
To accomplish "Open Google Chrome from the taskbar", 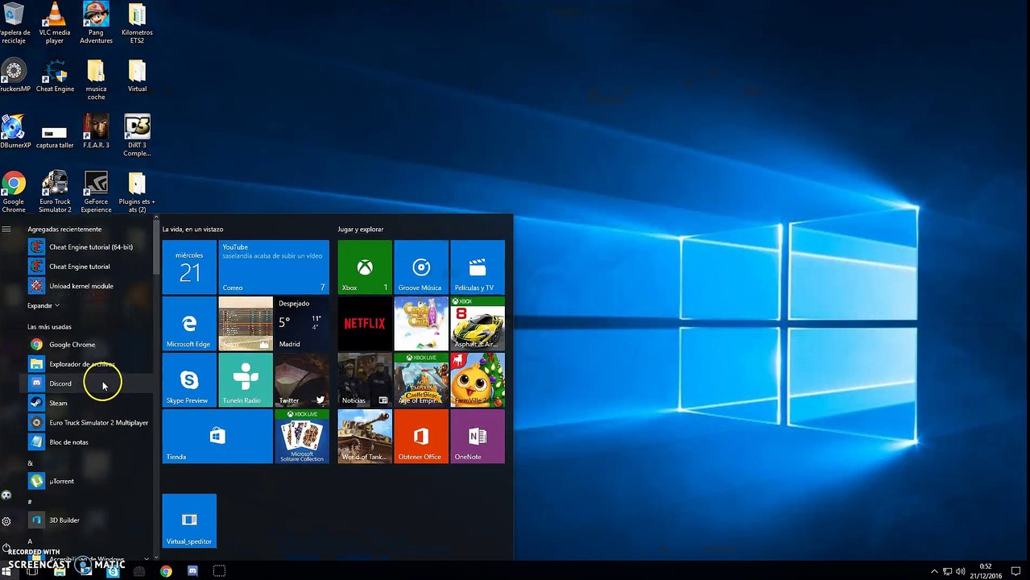I will pyautogui.click(x=166, y=571).
